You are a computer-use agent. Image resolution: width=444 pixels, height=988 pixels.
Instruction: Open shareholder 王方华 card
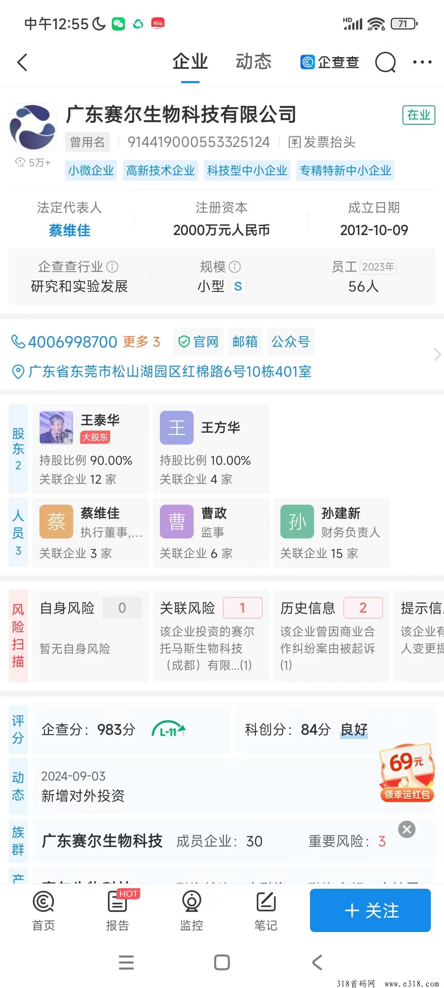click(211, 448)
